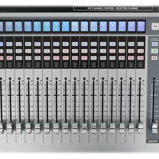Solo channel 12
The width and height of the screenshot is (159, 159).
pyautogui.click(x=103, y=51)
